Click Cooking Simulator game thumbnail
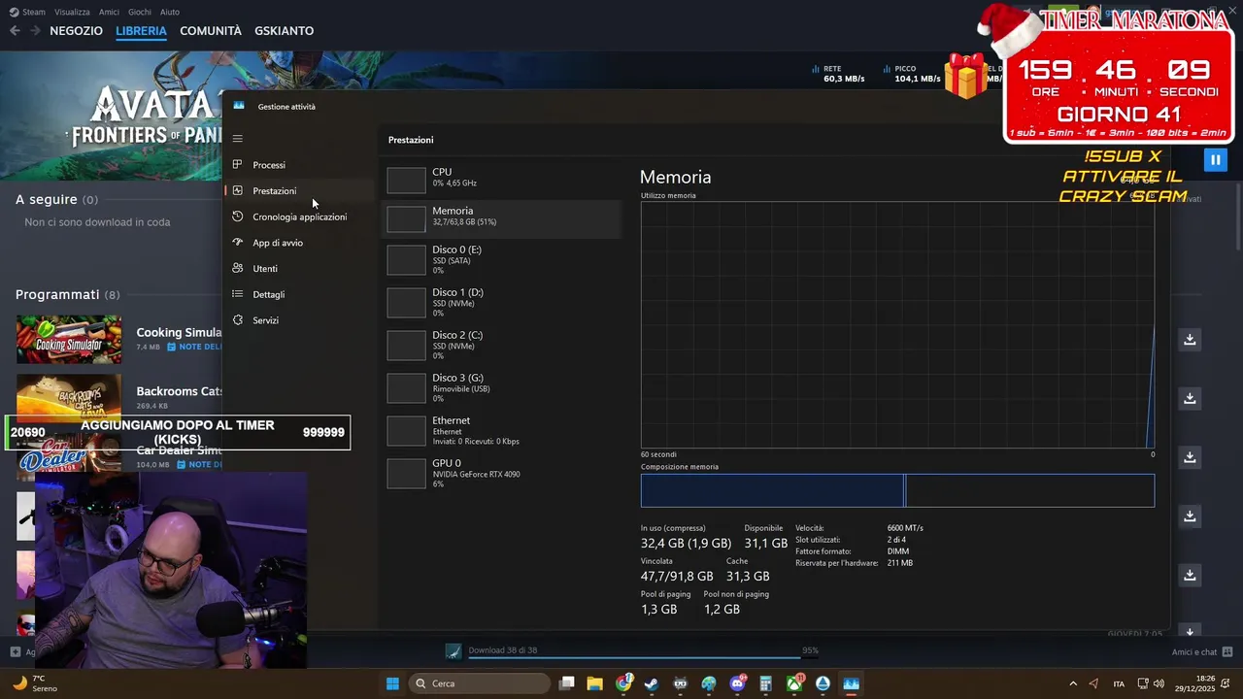Viewport: 1243px width, 699px height. 69,340
